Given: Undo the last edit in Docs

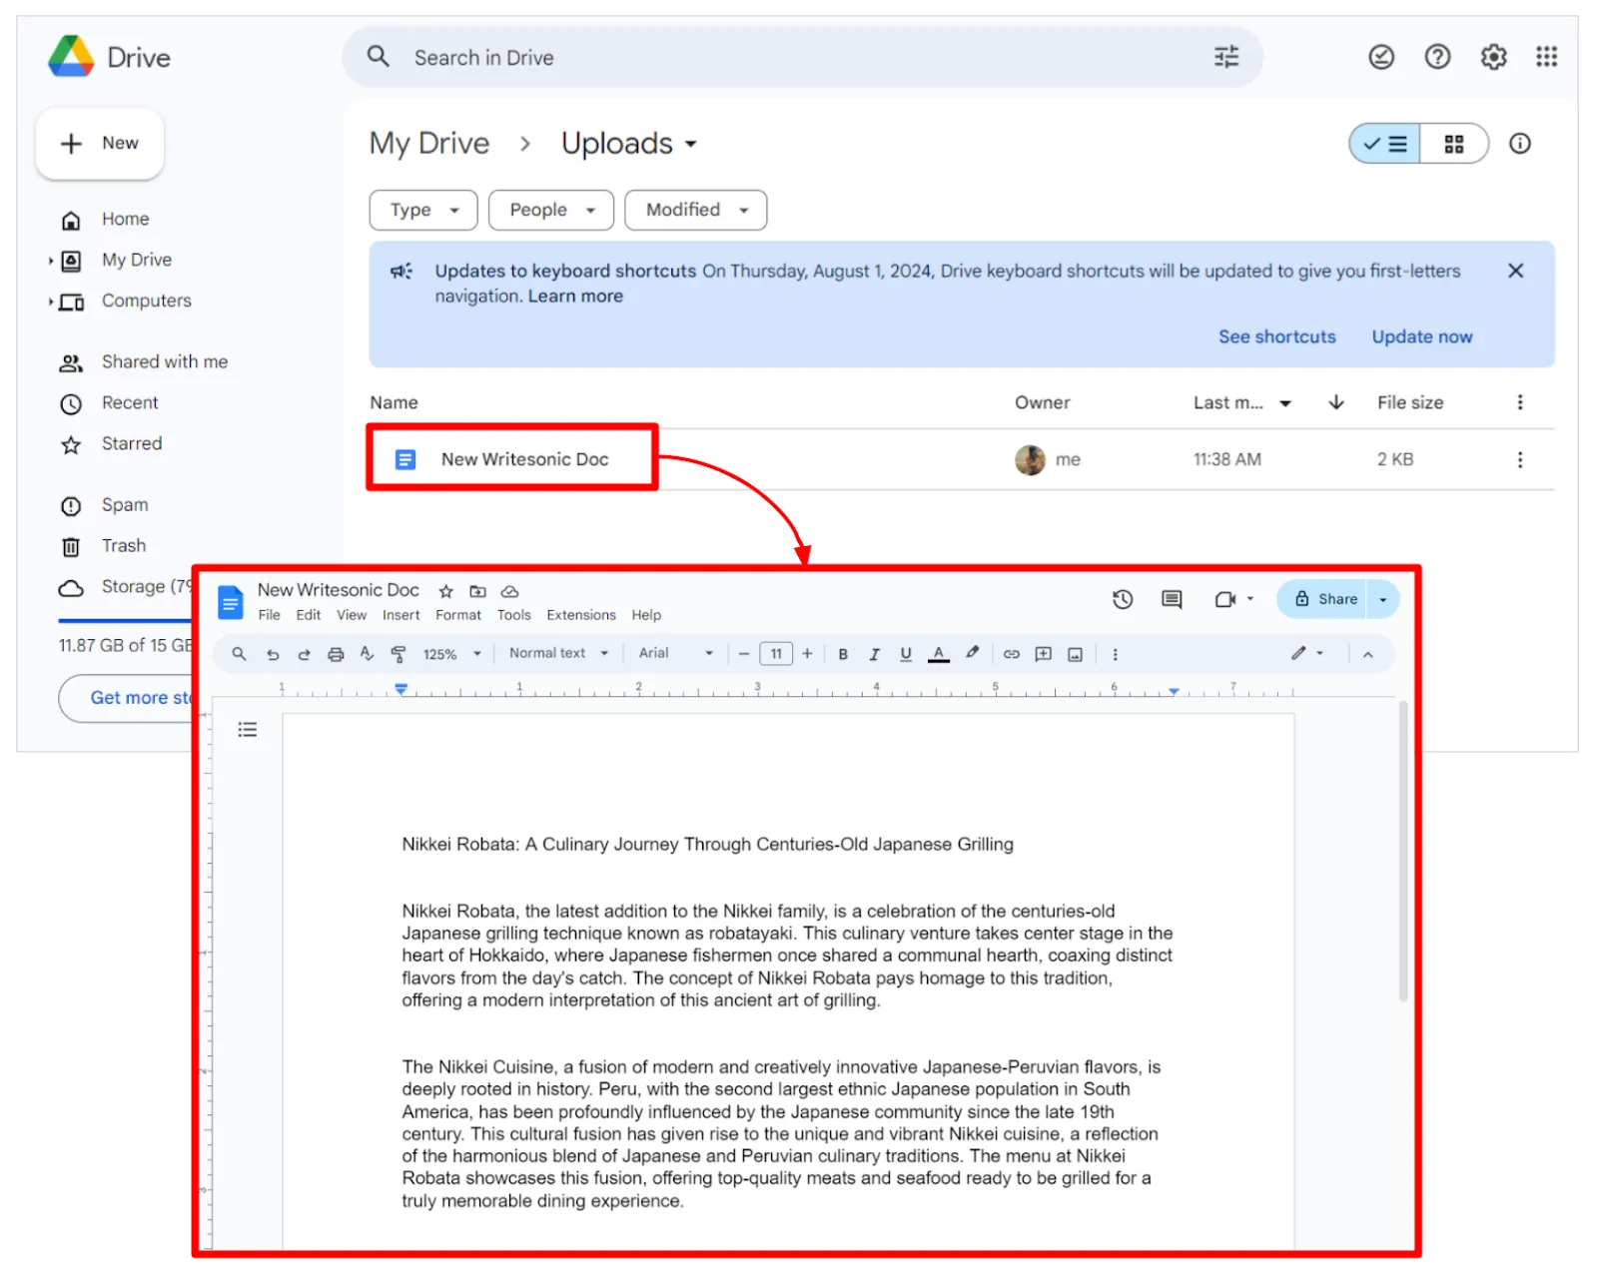Looking at the screenshot, I should 273,654.
